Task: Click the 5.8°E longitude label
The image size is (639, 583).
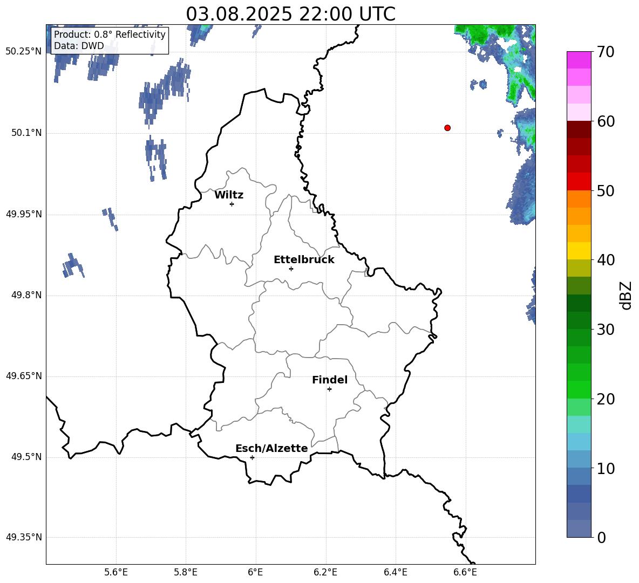Action: coord(186,572)
